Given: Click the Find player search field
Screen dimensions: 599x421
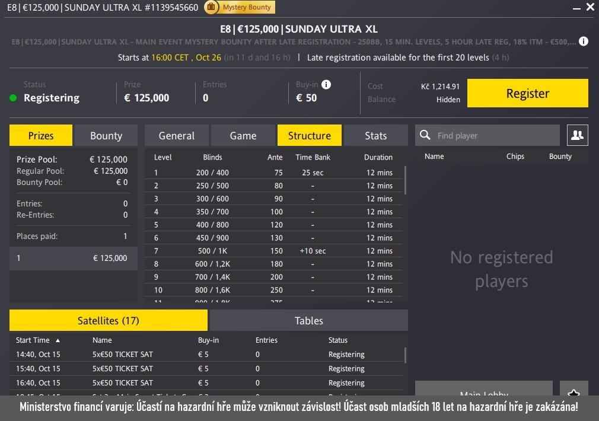Looking at the screenshot, I should (x=495, y=136).
